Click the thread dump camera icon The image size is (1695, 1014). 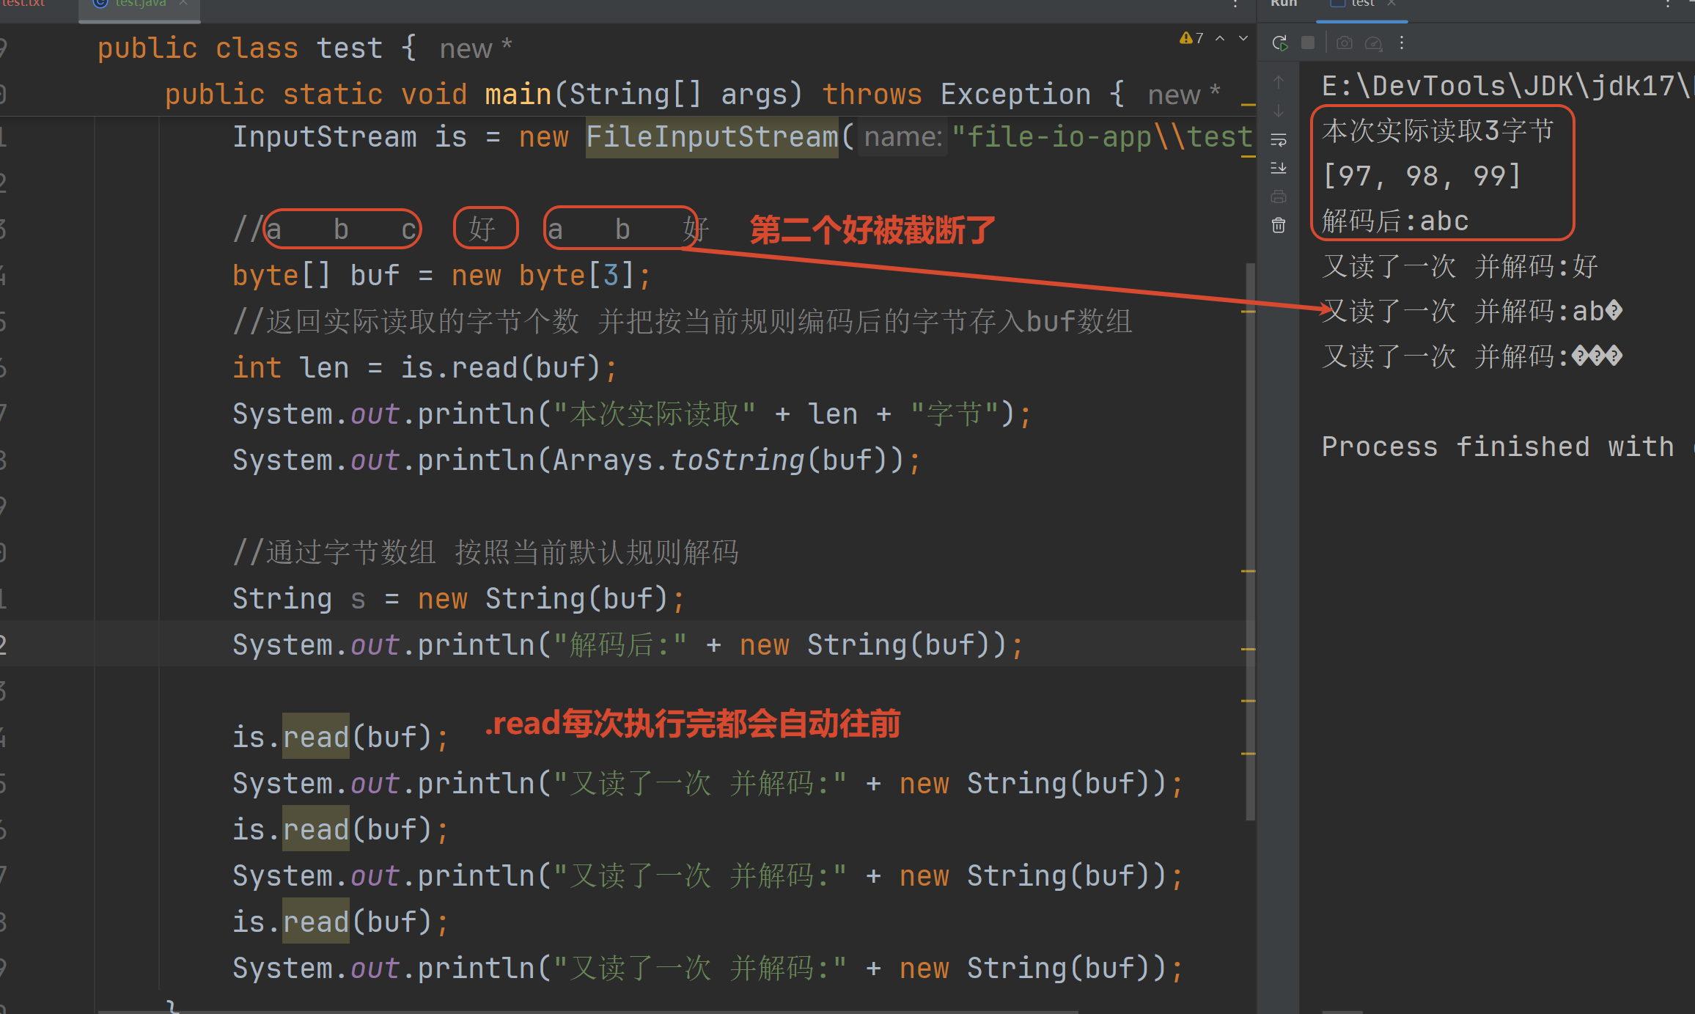pos(1344,43)
